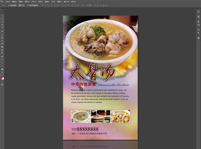Viewport: 201px width, 149px height.
Task: Select the Quick Selection tool
Action: pyautogui.click(x=2, y=22)
